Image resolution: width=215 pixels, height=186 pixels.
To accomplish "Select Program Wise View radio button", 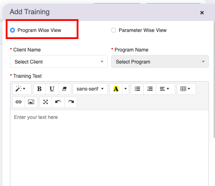I will click(13, 31).
